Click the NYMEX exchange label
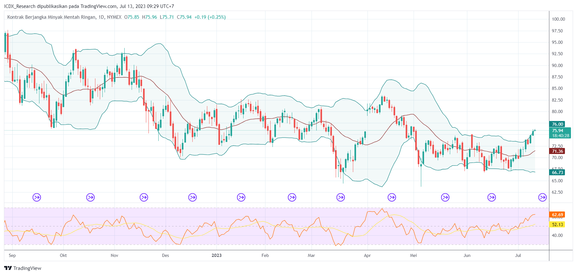The height and width of the screenshot is (275, 577). [x=114, y=17]
